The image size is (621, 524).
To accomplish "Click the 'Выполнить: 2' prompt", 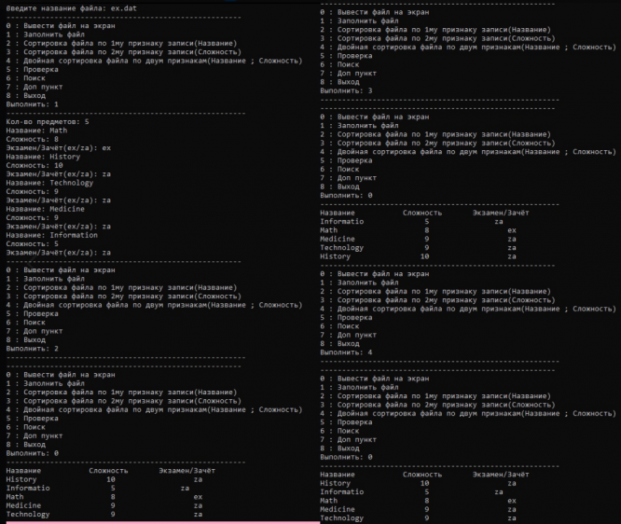I will pyautogui.click(x=32, y=349).
